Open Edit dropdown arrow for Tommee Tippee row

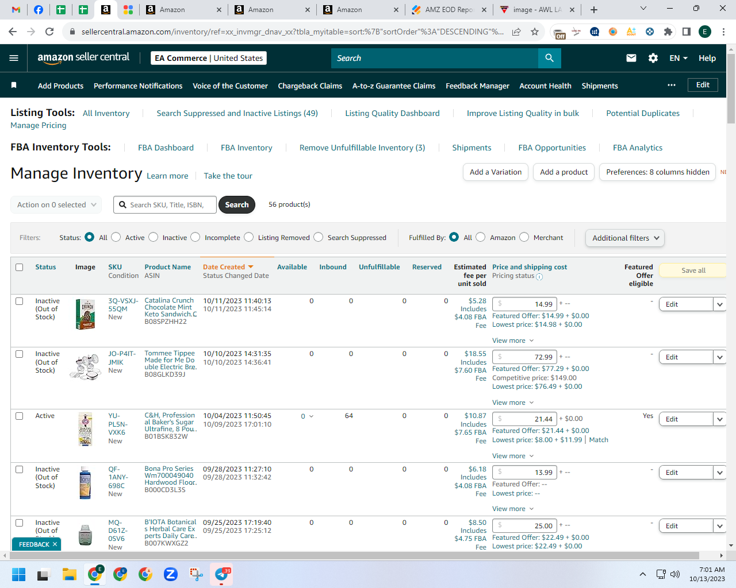(x=720, y=357)
